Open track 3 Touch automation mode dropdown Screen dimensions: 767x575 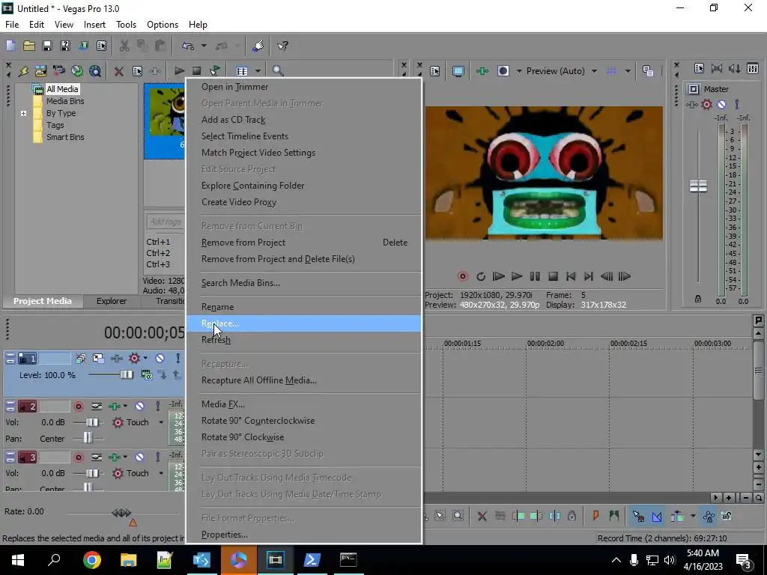click(161, 473)
